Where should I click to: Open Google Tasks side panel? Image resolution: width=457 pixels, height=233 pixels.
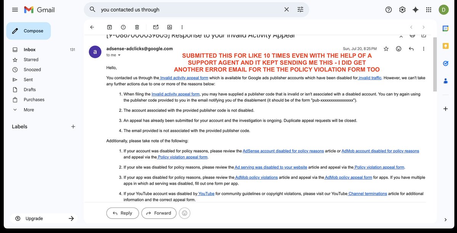pos(445,63)
